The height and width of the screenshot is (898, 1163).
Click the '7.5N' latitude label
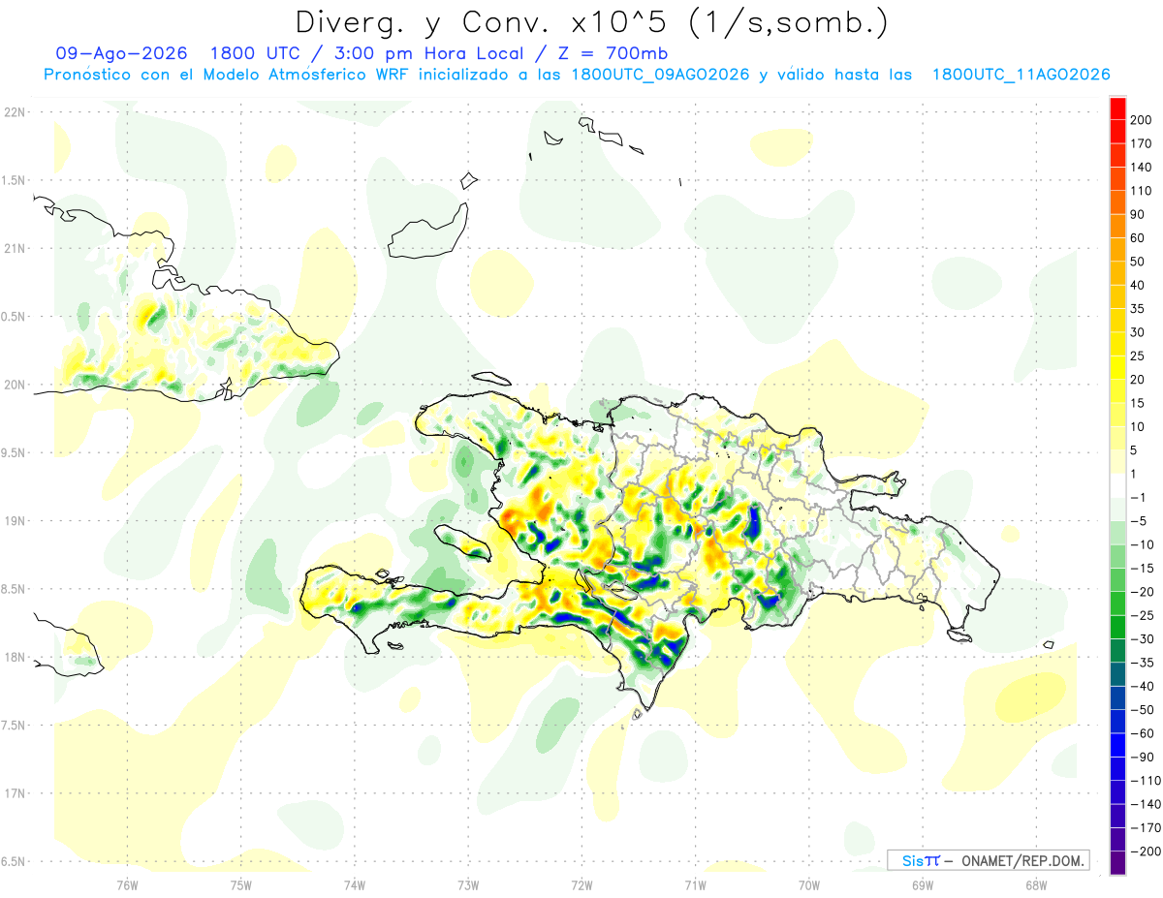(14, 726)
